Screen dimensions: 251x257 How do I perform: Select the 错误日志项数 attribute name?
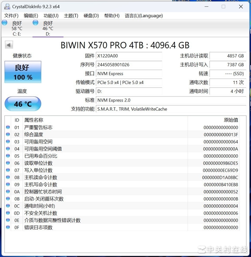click(38, 227)
